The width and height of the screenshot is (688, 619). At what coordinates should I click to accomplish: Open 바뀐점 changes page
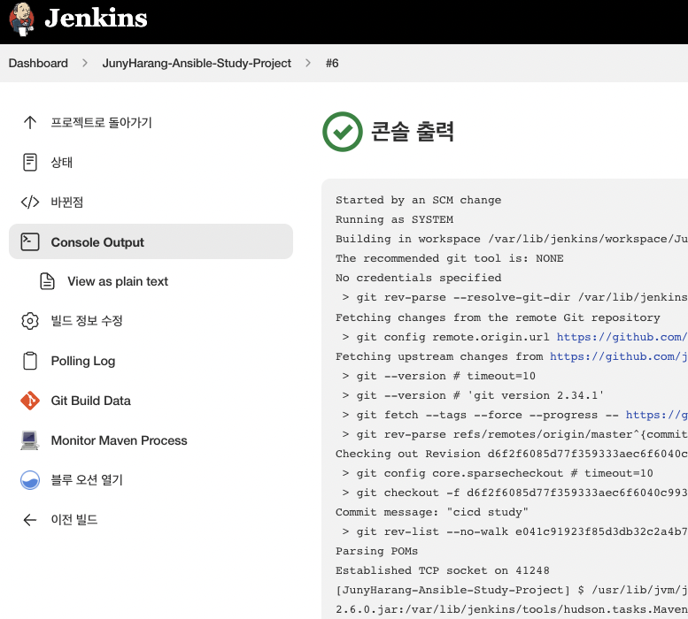coord(66,202)
